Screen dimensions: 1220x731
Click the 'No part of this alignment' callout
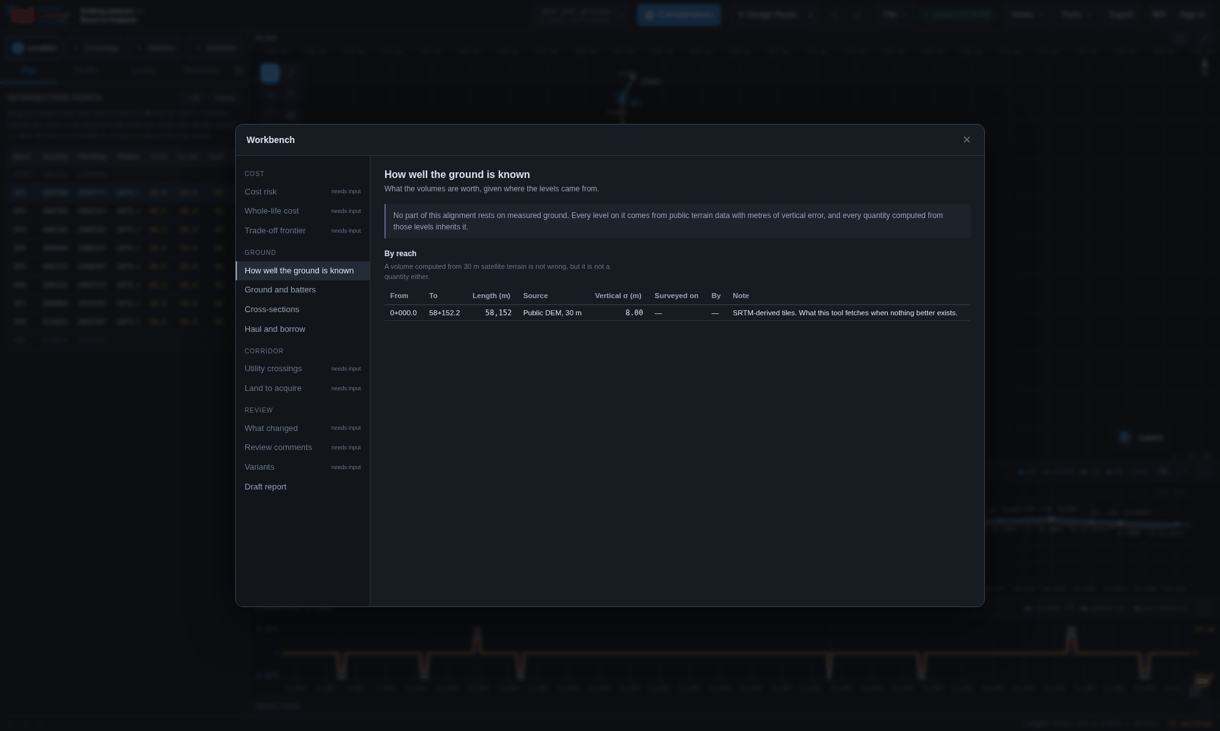point(677,221)
